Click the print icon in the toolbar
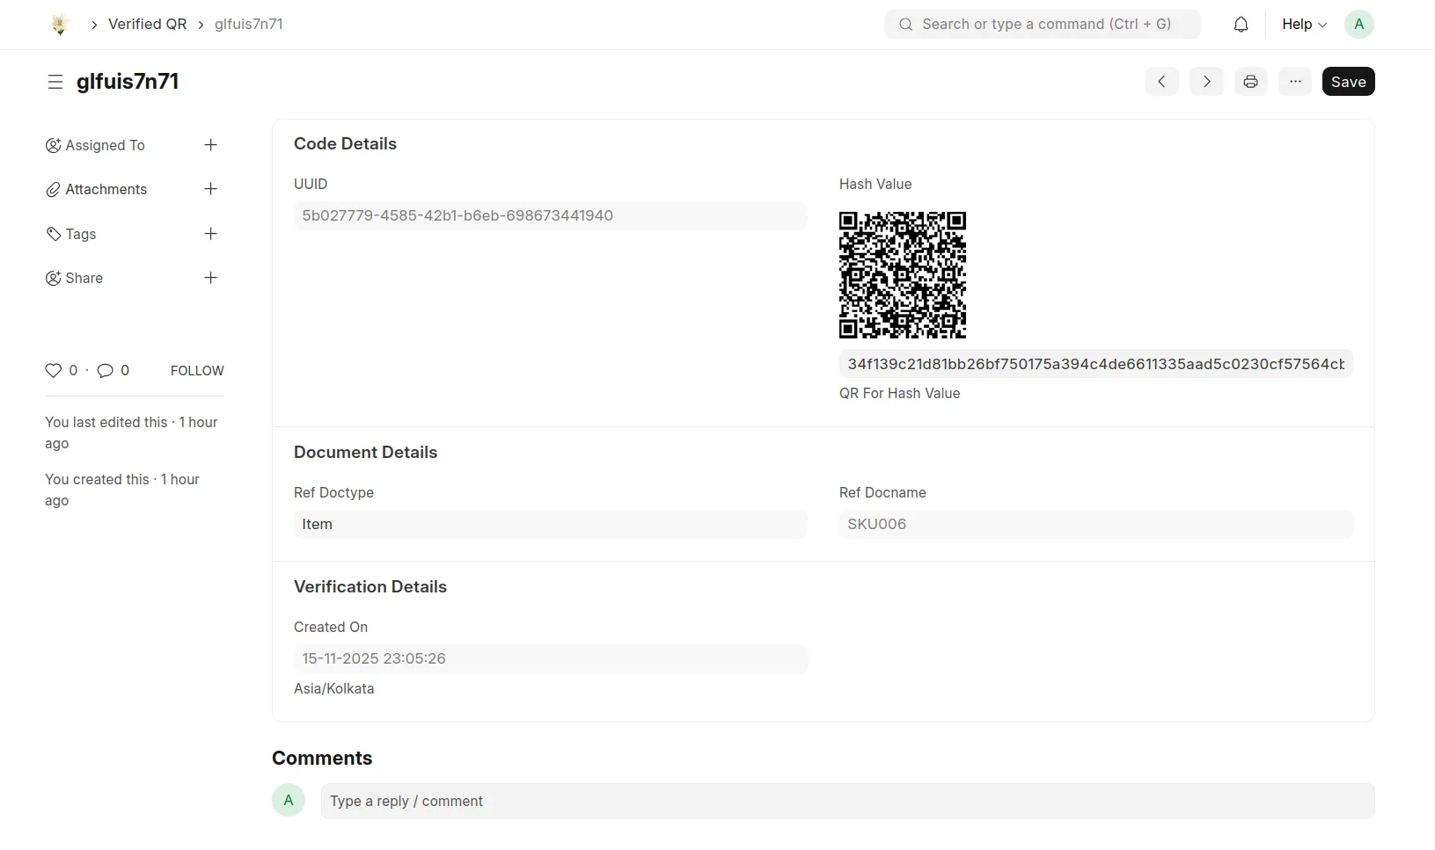This screenshot has width=1435, height=850. pos(1251,81)
